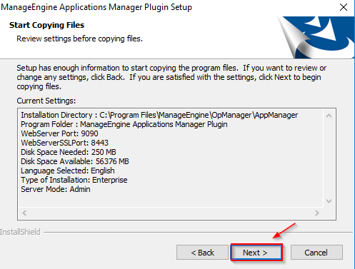The height and width of the screenshot is (269, 355).
Task: Click the Language Selected: English line
Action: [x=68, y=171]
